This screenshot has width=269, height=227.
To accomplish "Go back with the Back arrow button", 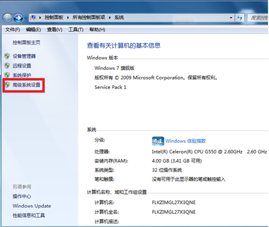I will (x=7, y=18).
